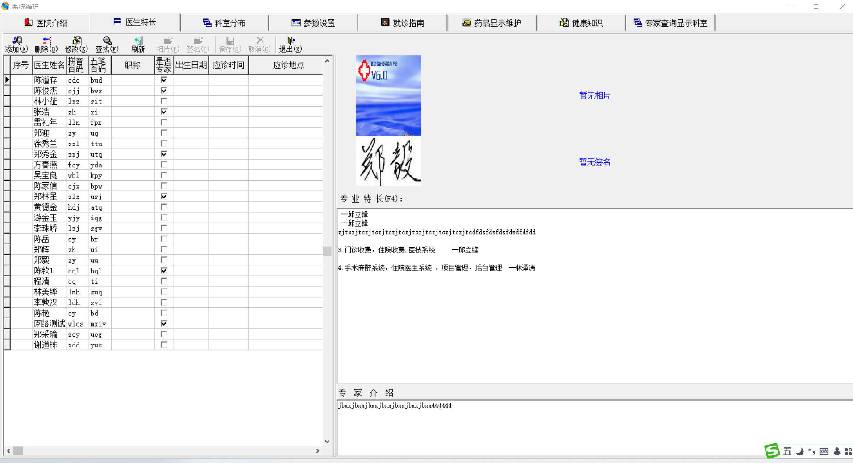Click the app icon in the title bar
This screenshot has height=463, width=853.
pos(5,6)
